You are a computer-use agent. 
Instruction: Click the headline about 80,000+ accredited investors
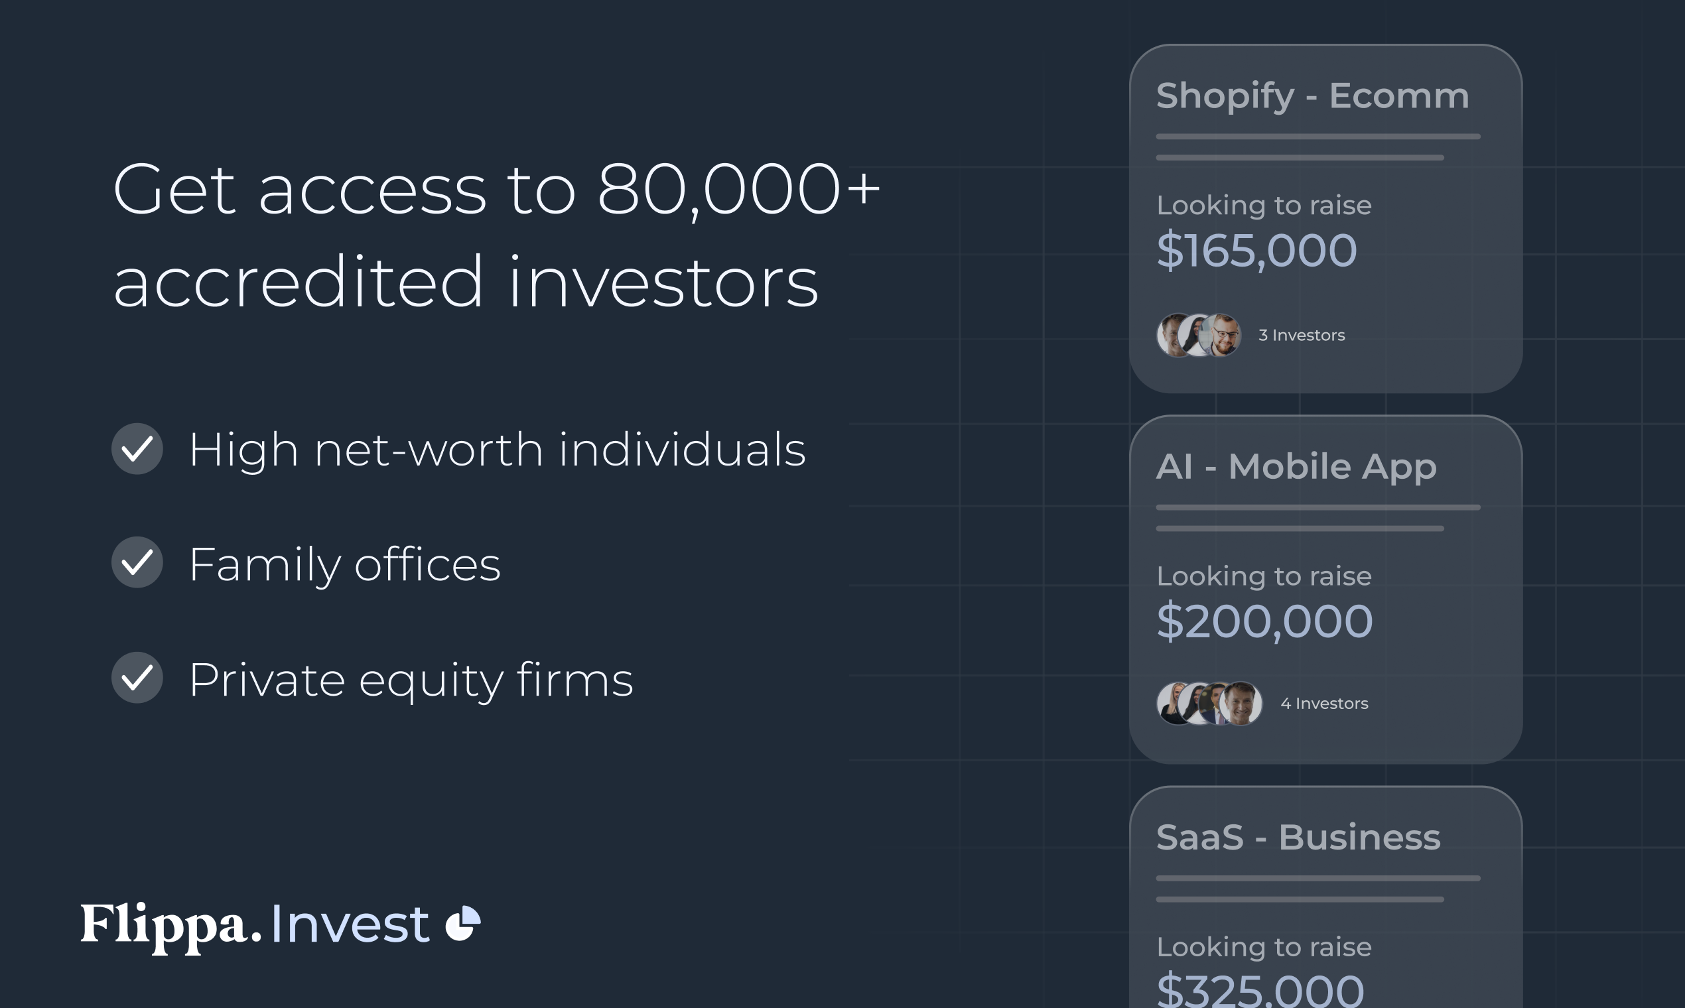(496, 235)
